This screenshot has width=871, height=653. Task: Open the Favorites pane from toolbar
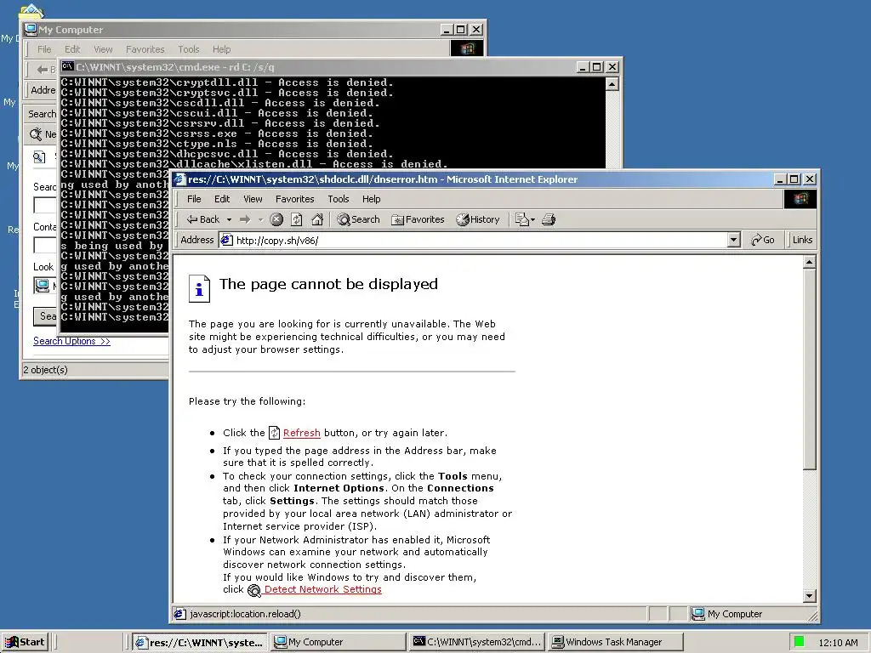coord(418,219)
